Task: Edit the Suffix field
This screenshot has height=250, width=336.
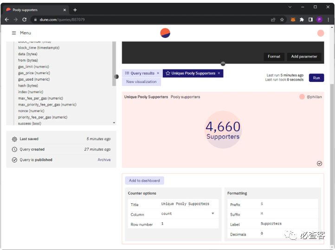Action: 288,214
